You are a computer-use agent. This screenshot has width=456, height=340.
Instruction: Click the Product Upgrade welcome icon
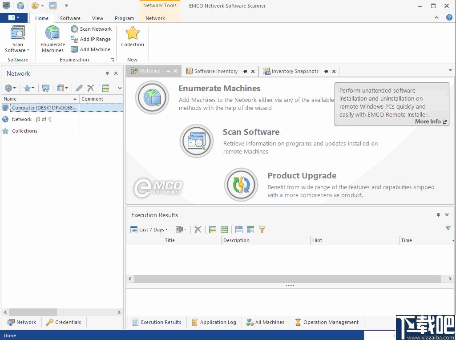point(241,185)
